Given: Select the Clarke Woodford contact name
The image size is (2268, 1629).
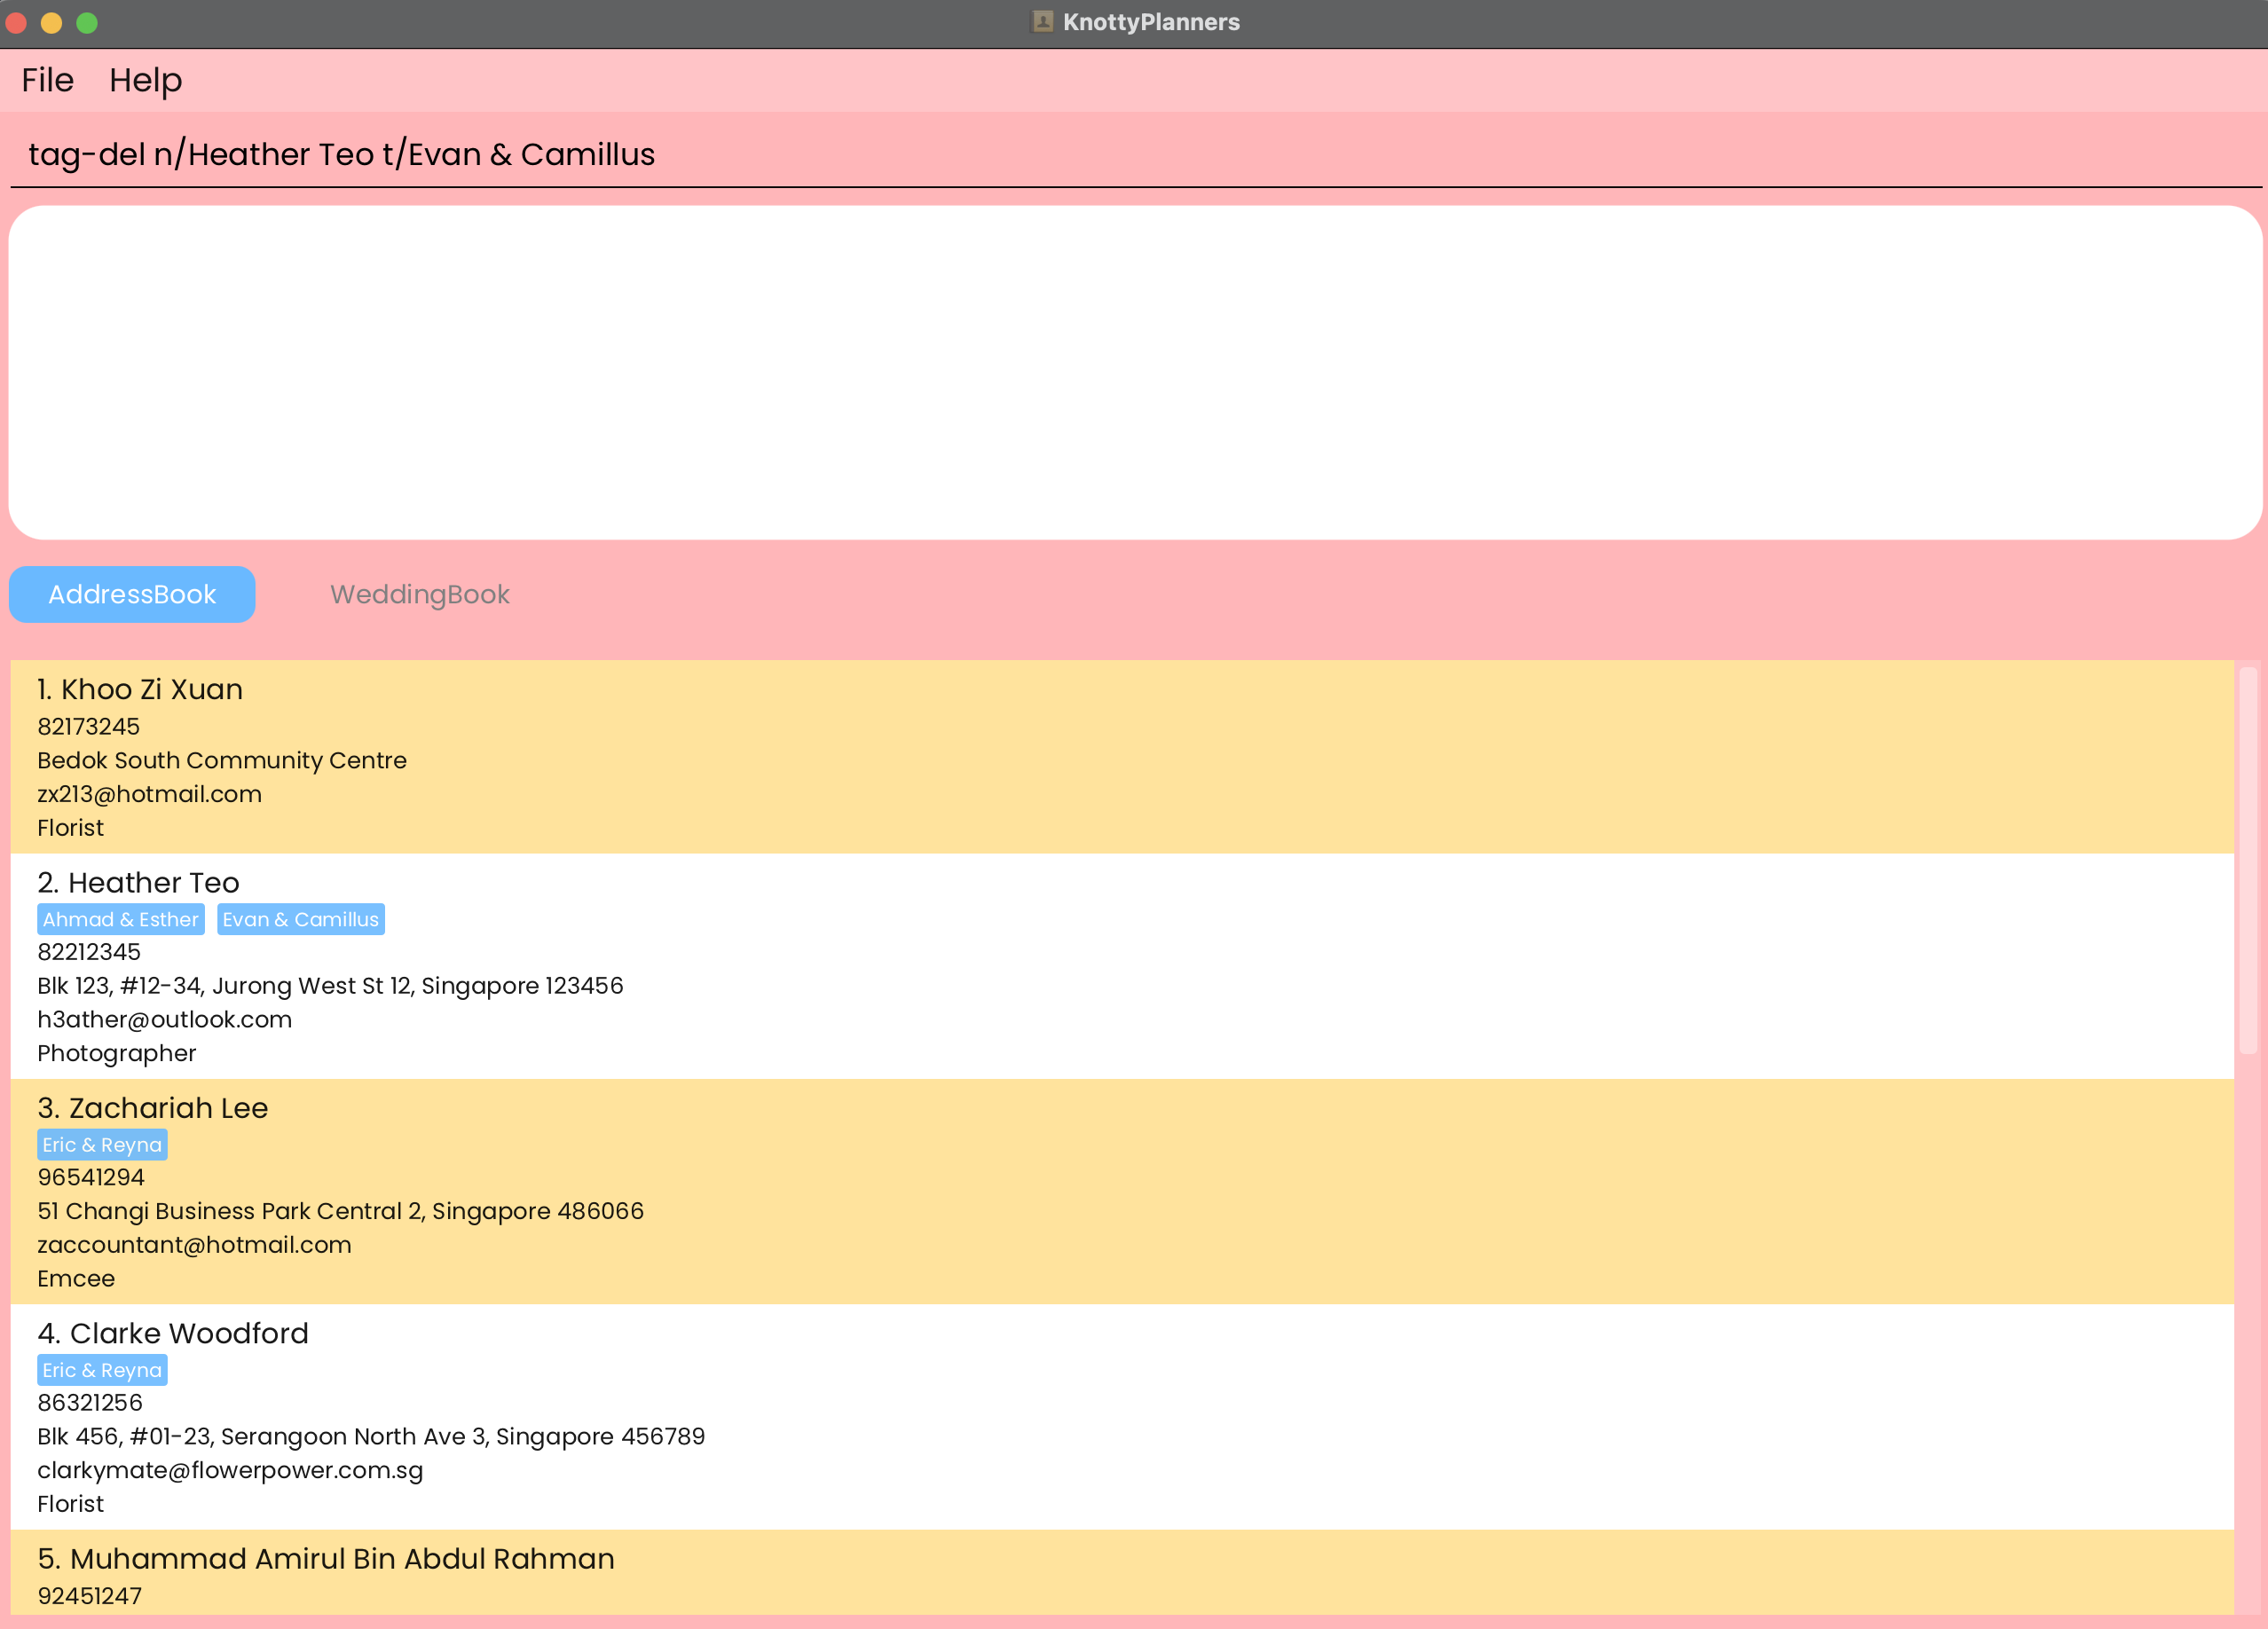Looking at the screenshot, I should [x=188, y=1333].
